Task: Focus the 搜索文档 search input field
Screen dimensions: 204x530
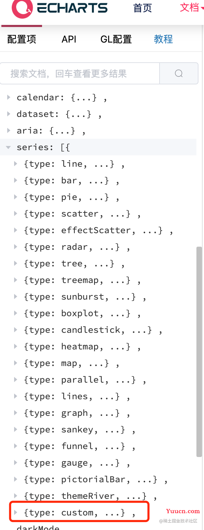Action: pyautogui.click(x=80, y=73)
